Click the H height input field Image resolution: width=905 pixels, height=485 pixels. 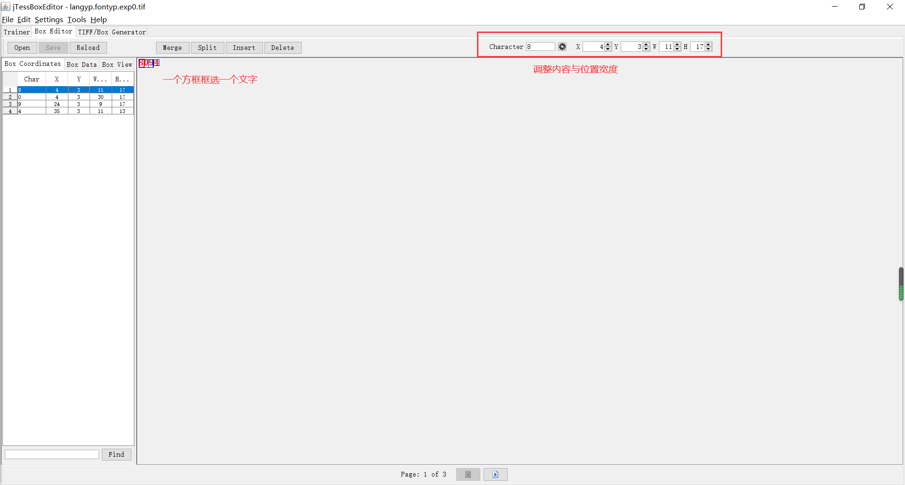coord(698,47)
